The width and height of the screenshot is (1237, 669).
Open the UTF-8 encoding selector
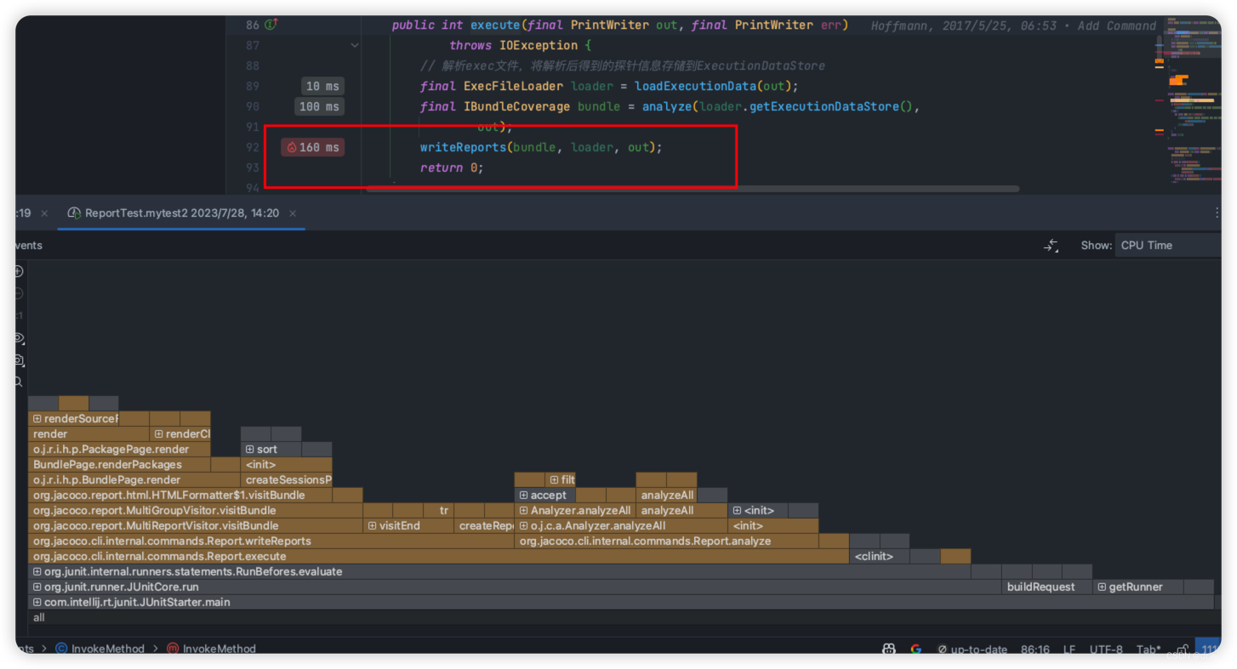pyautogui.click(x=1106, y=649)
